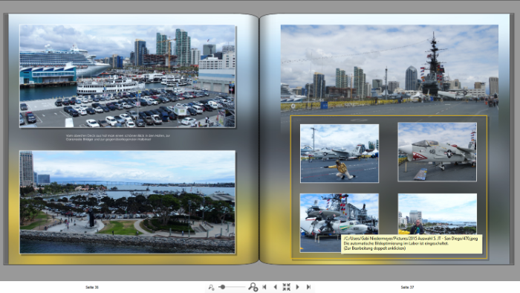520x293 pixels.
Task: Click the yellow tooltip showing the 470.jpeg path
Action: [x=412, y=244]
